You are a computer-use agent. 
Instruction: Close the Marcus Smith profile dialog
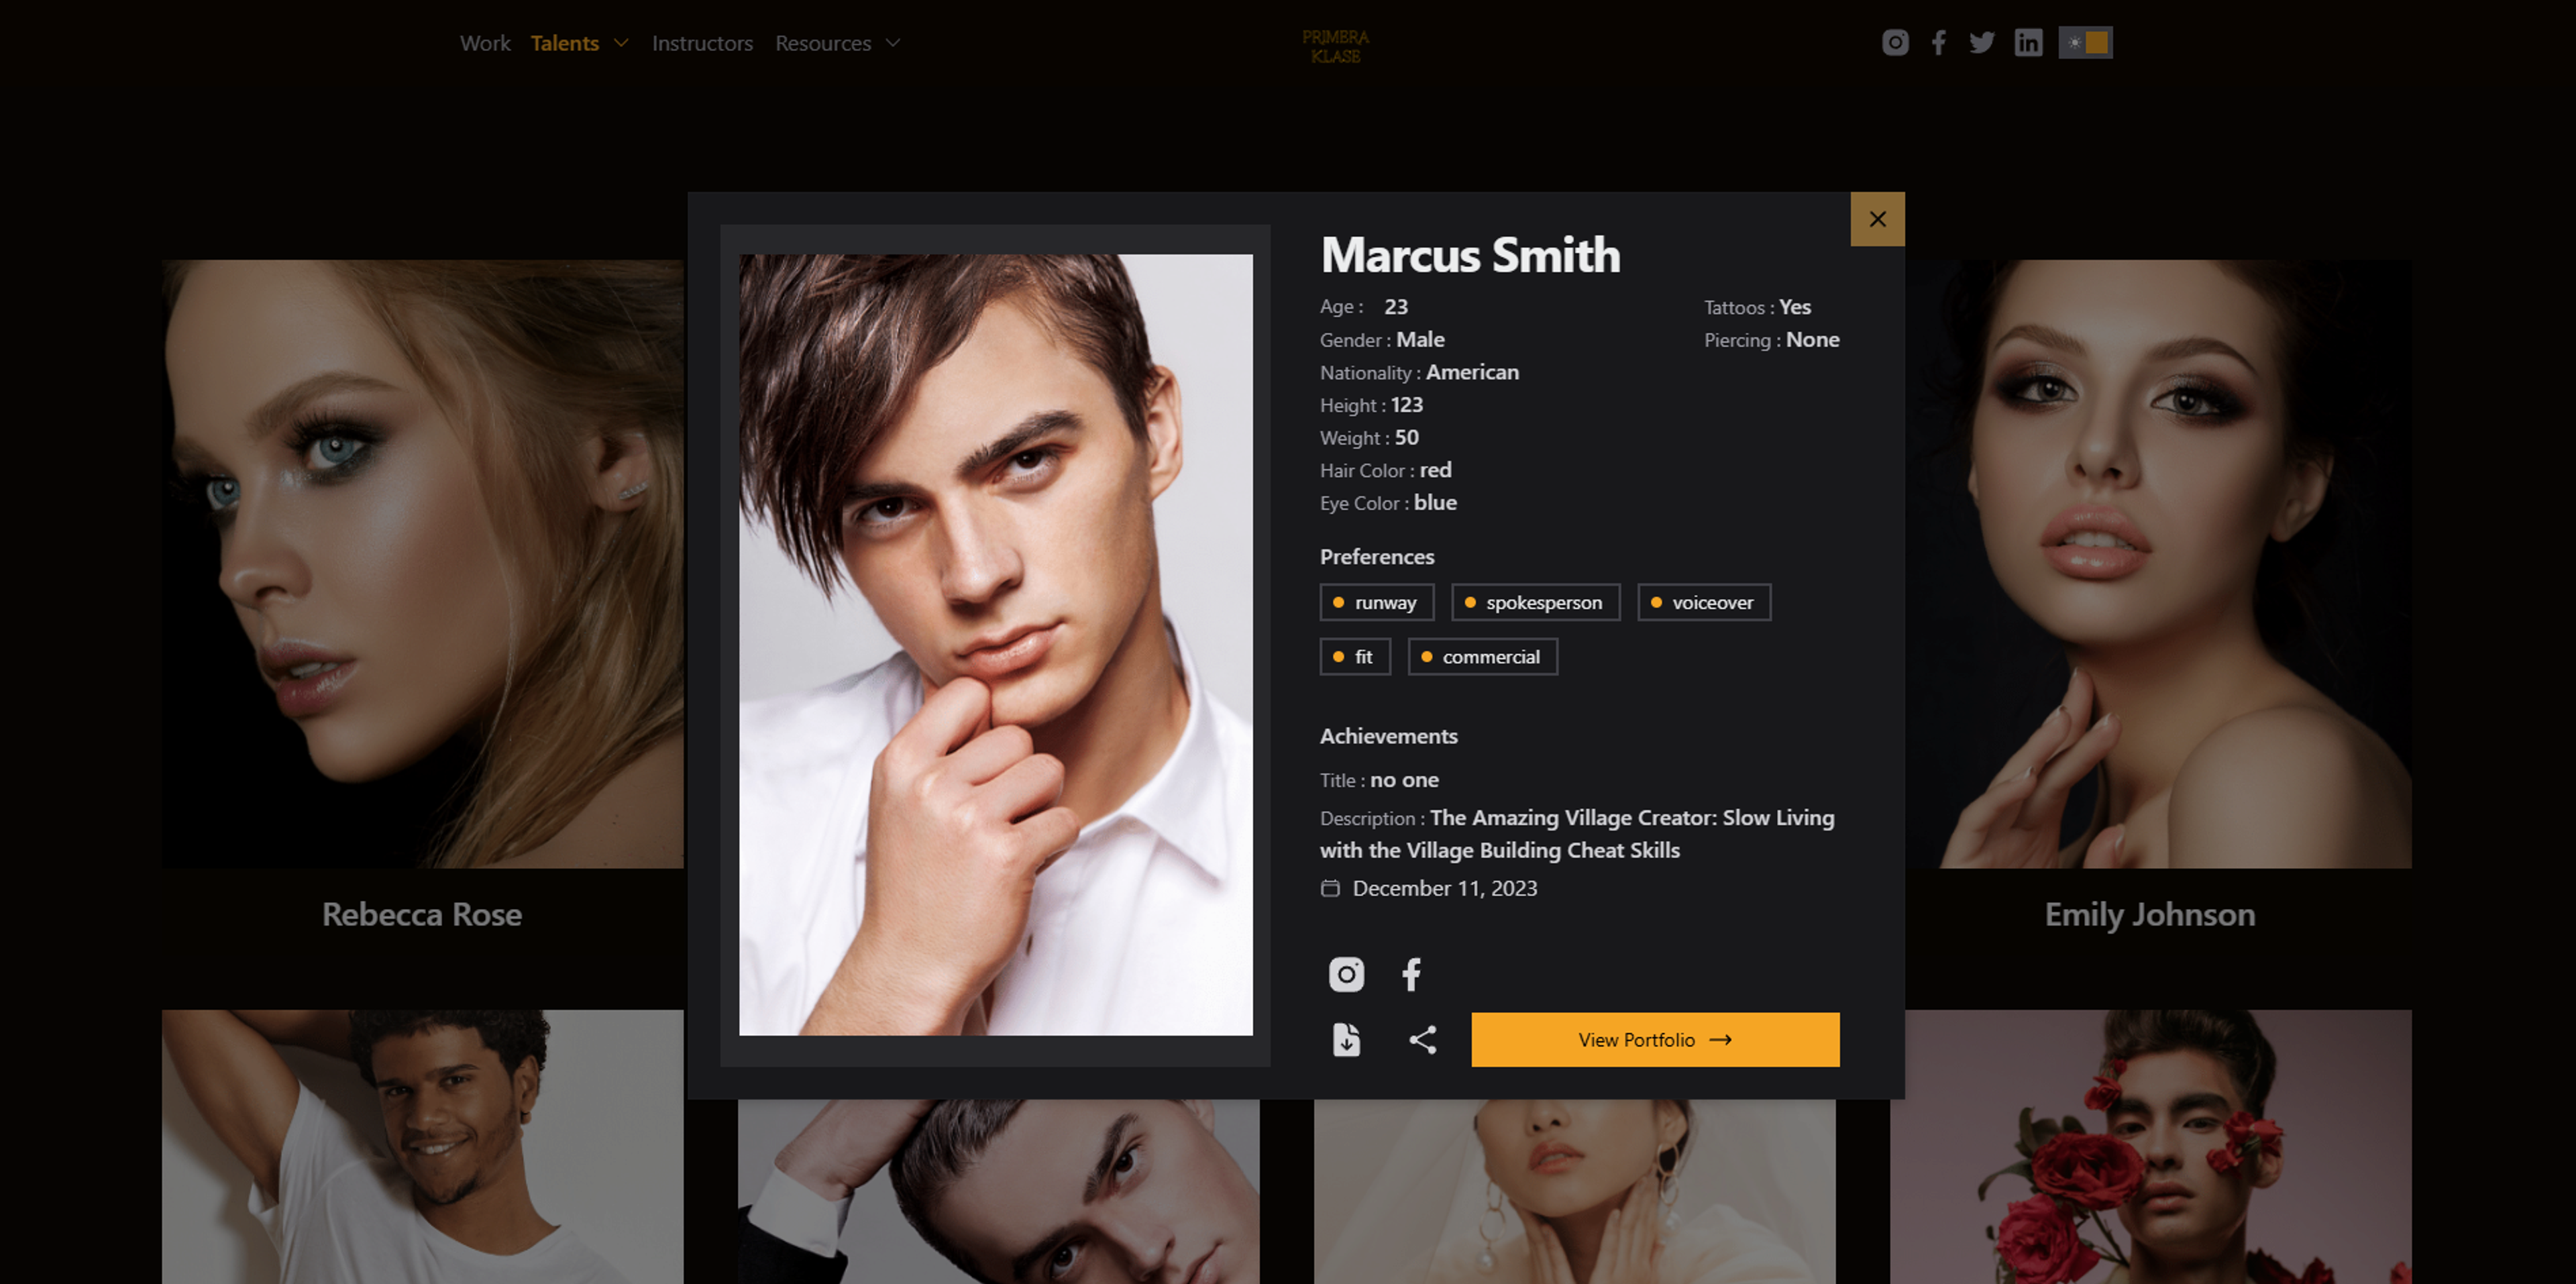point(1877,219)
